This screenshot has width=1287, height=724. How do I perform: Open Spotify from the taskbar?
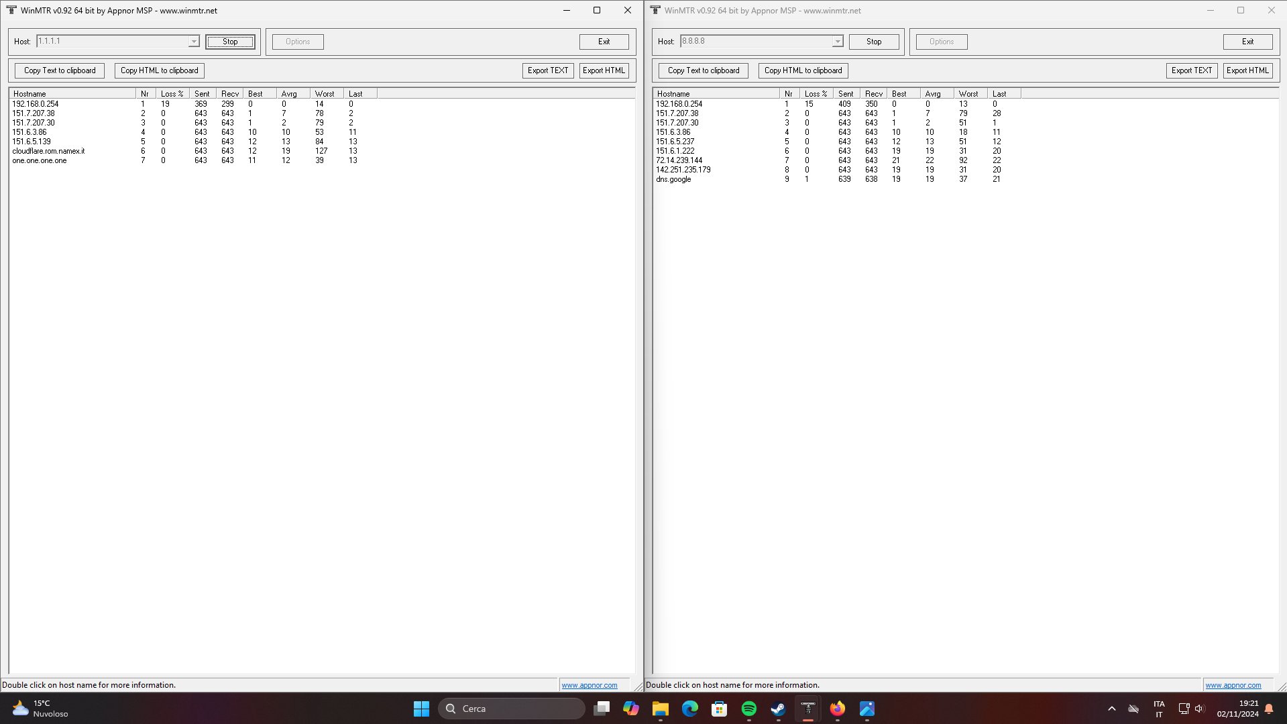(x=748, y=709)
